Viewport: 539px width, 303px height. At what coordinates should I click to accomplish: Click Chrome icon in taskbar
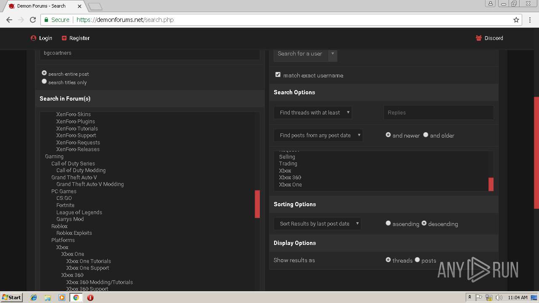coord(76,298)
